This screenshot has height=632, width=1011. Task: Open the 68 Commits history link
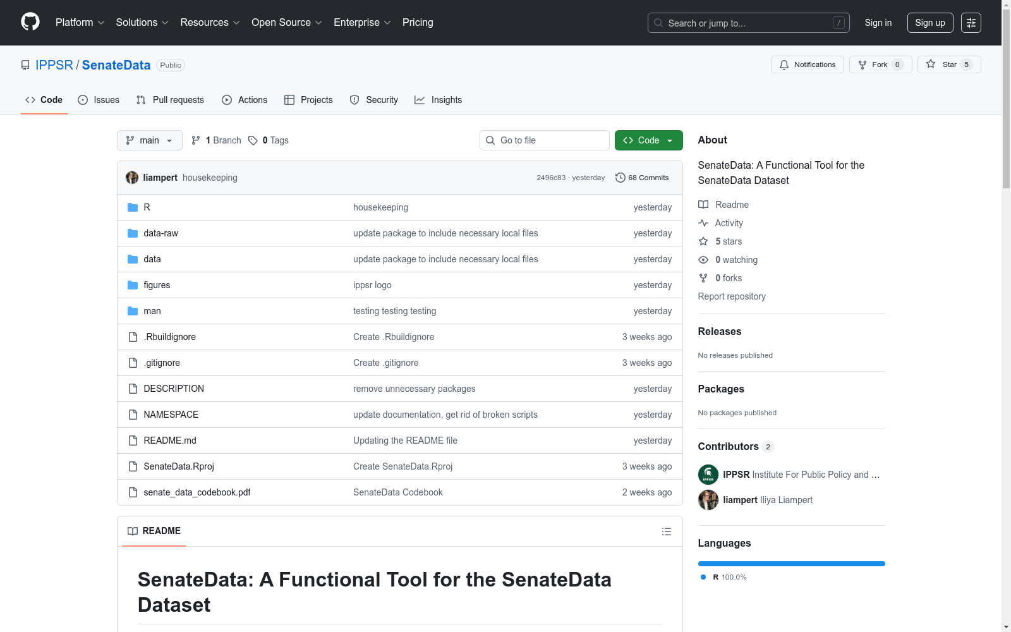click(x=642, y=178)
